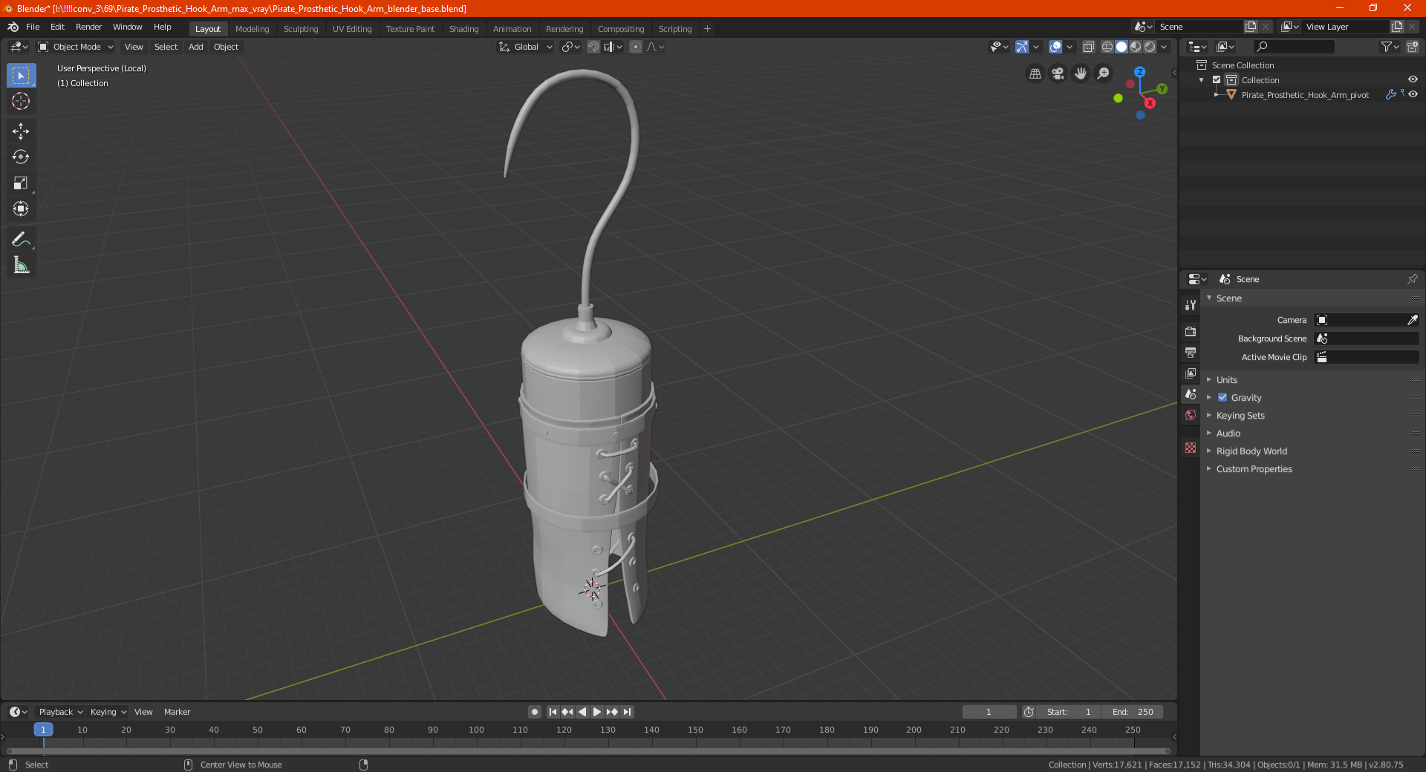Select the Transform tool

coord(21,209)
